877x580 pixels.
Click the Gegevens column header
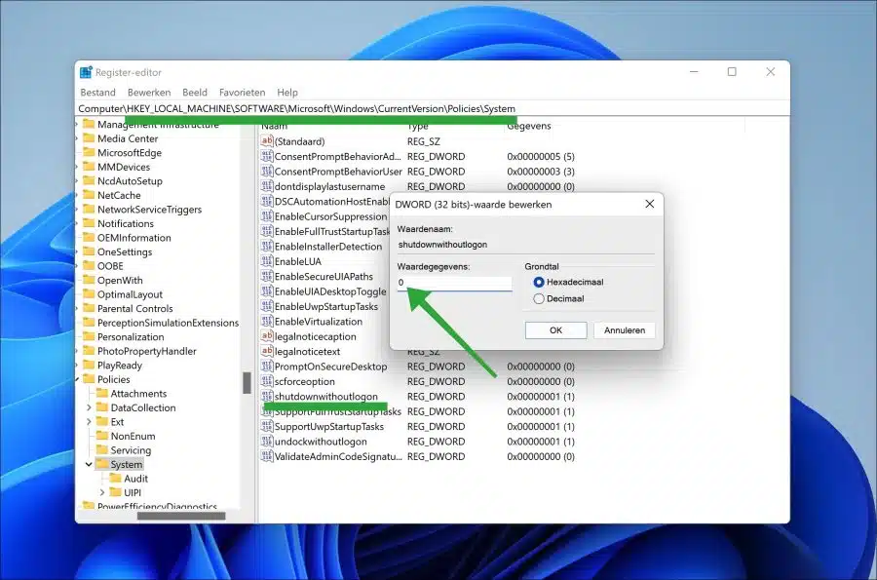(528, 126)
